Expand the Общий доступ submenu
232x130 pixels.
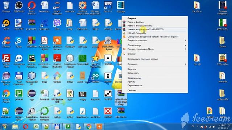155,45
